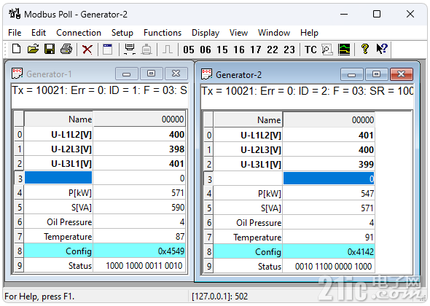Select Generator-2 Temperature value 91 cell
The height and width of the screenshot is (306, 430).
[x=329, y=238]
